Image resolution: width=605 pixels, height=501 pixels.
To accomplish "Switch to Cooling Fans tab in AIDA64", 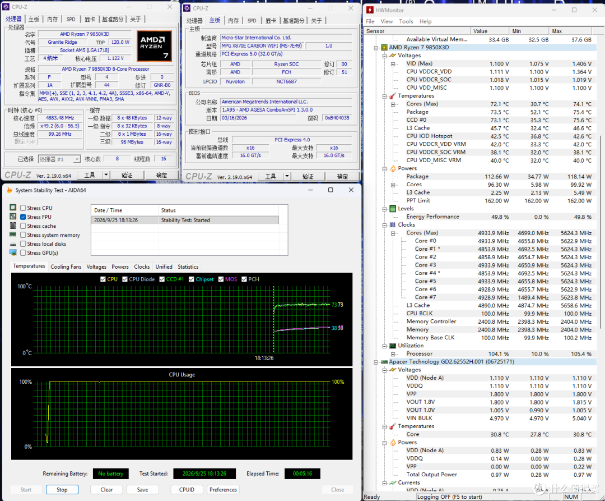I will (66, 267).
